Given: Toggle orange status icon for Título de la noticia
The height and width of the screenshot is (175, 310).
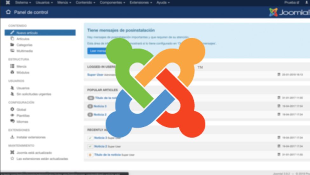Looking at the screenshot, I should pyautogui.click(x=90, y=155).
